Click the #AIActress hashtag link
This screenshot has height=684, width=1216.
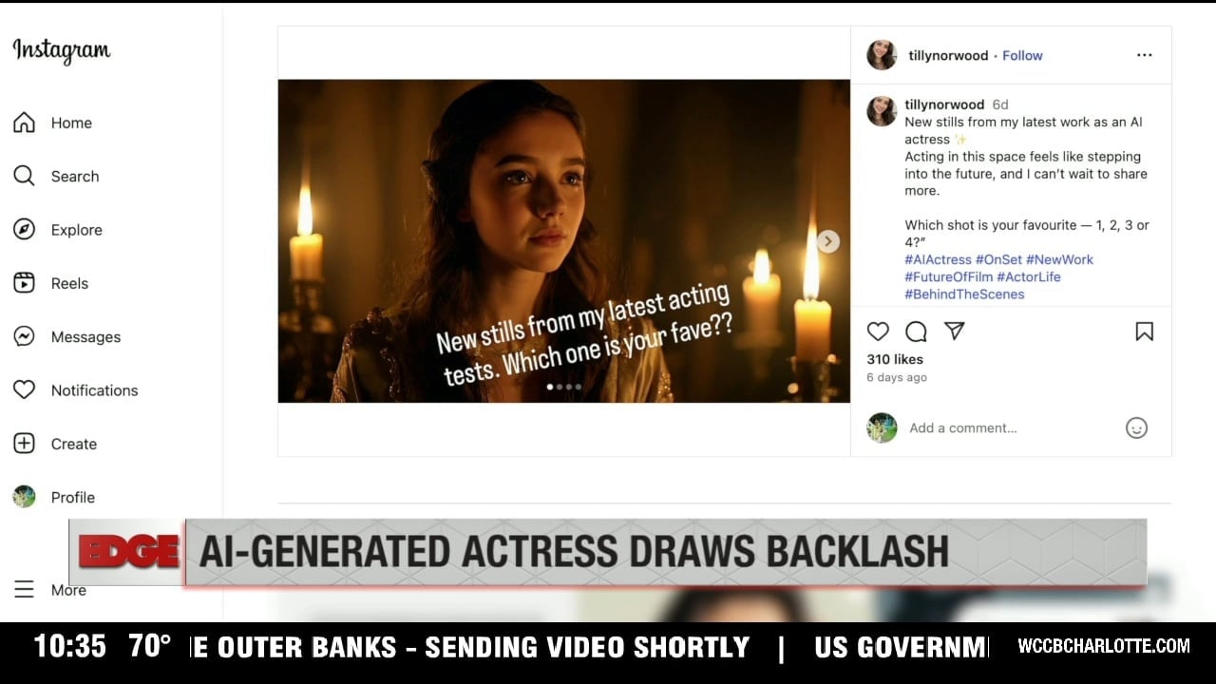click(x=938, y=259)
